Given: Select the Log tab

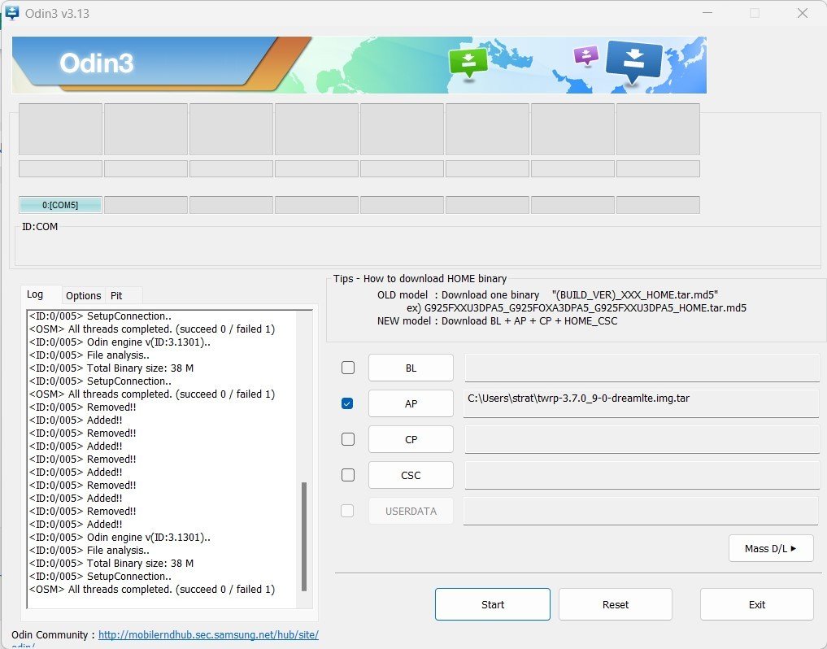Looking at the screenshot, I should point(35,294).
